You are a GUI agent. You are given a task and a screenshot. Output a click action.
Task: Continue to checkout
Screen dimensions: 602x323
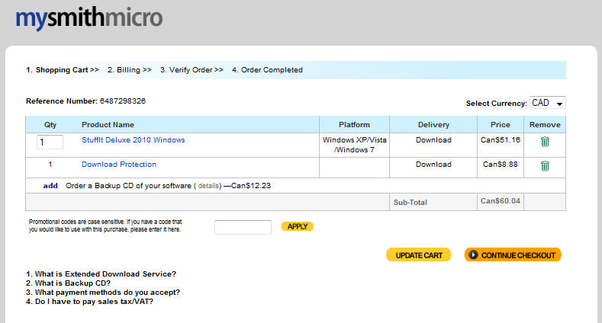[513, 255]
